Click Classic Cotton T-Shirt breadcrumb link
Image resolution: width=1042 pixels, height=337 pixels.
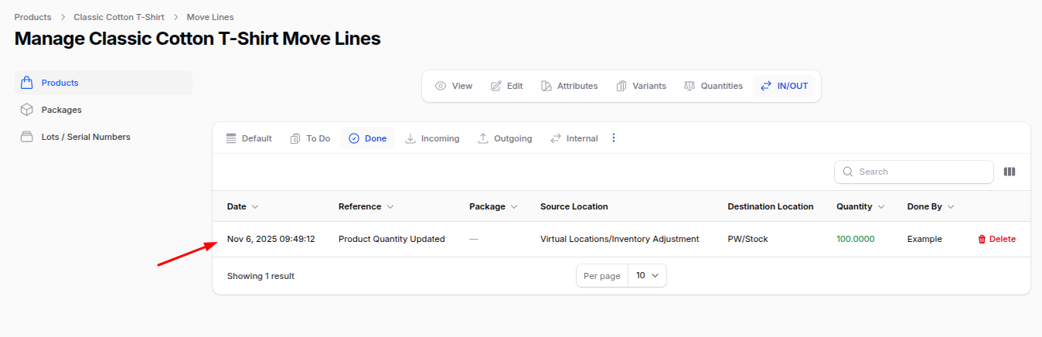pyautogui.click(x=119, y=17)
